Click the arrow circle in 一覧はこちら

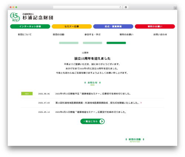pyautogui.click(x=102, y=121)
